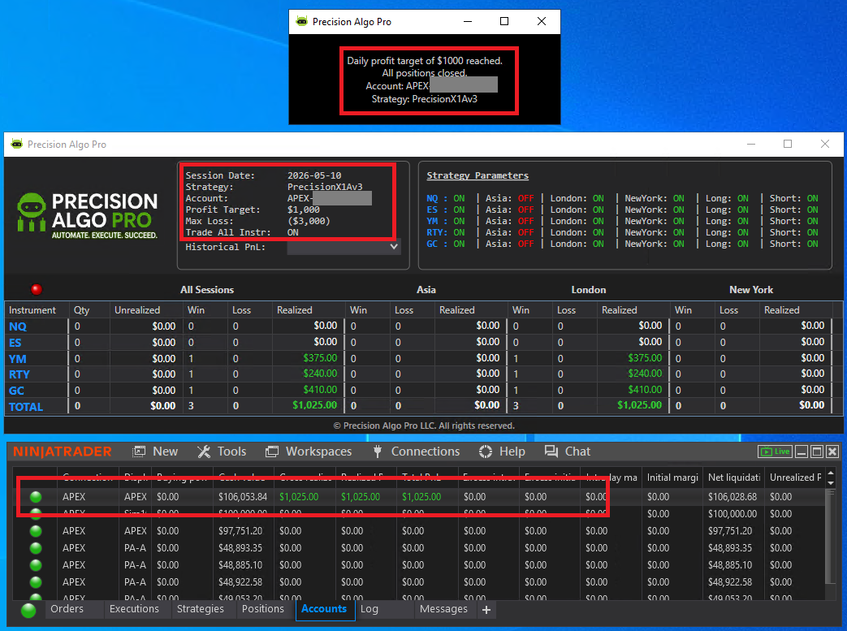Screen dimensions: 847x631
Task: Maximize the NinjaTrader control center
Action: [x=817, y=452]
